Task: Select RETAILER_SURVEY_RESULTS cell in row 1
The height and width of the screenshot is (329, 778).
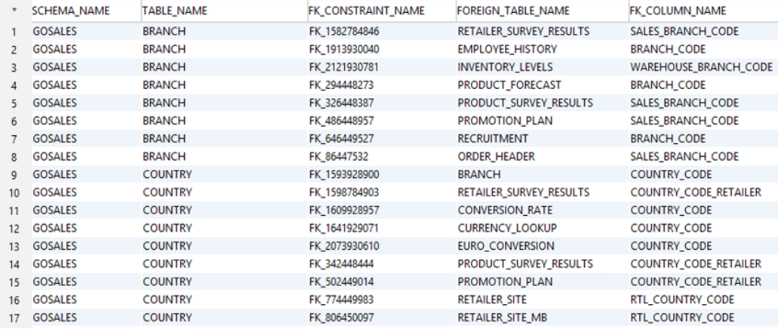Action: [x=543, y=32]
